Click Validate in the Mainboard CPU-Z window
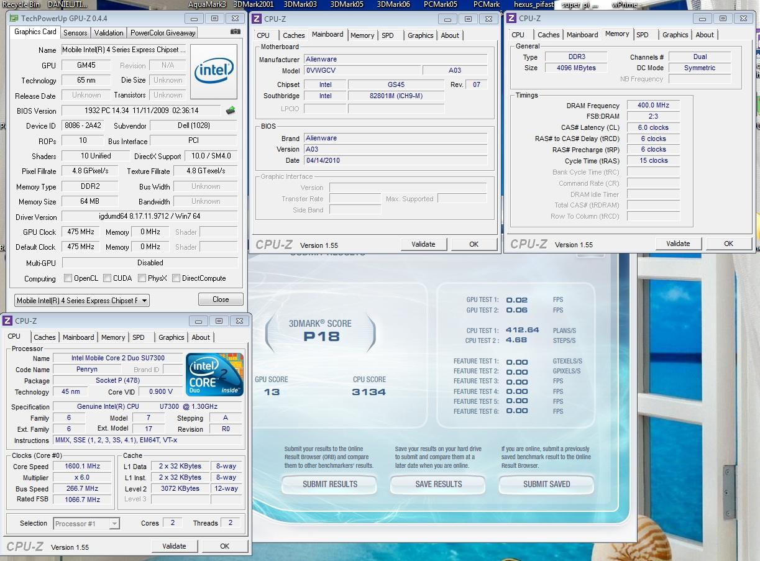760x561 pixels. [423, 244]
